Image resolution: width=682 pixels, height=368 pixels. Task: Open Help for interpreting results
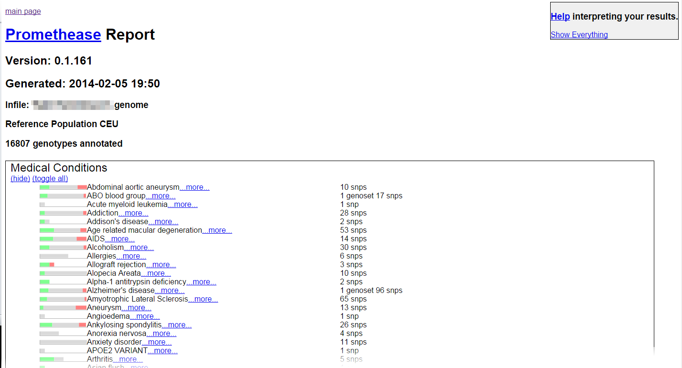pyautogui.click(x=560, y=16)
